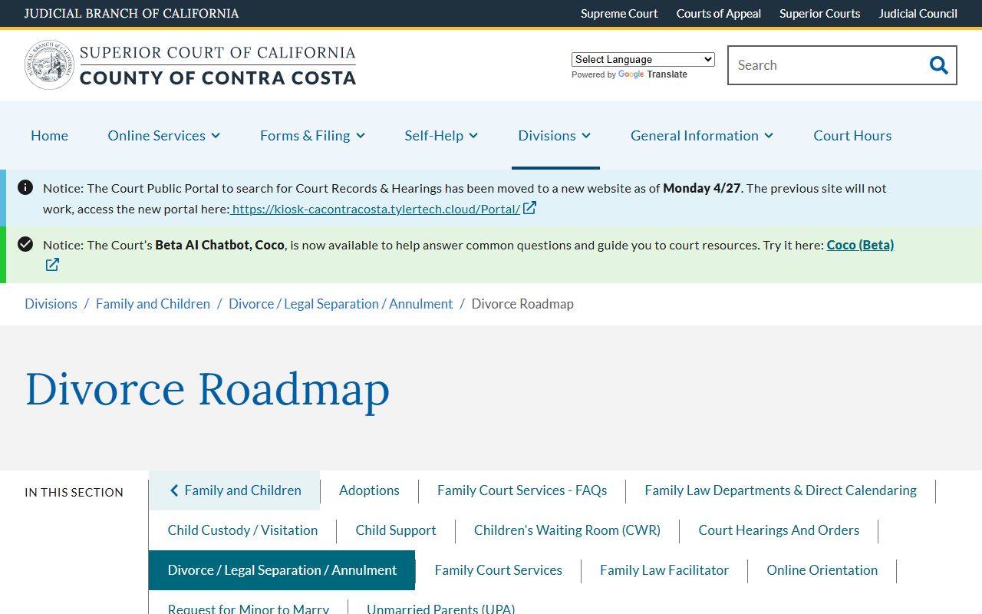
Task: Click back chevron beside Family and Children
Action: 174,490
